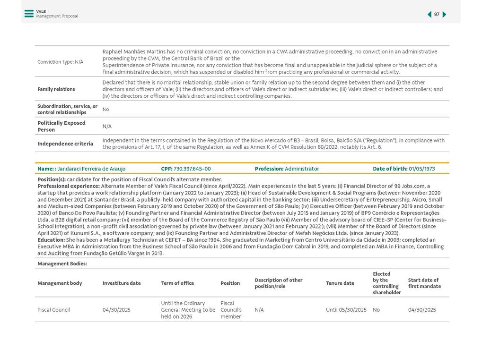Click the page number 97 indicator

pyautogui.click(x=437, y=15)
